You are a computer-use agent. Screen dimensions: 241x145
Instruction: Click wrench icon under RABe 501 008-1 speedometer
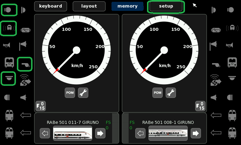[171, 93]
